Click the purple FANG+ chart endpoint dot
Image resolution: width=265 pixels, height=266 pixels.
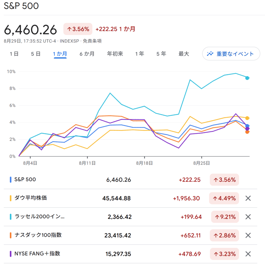[247, 129]
